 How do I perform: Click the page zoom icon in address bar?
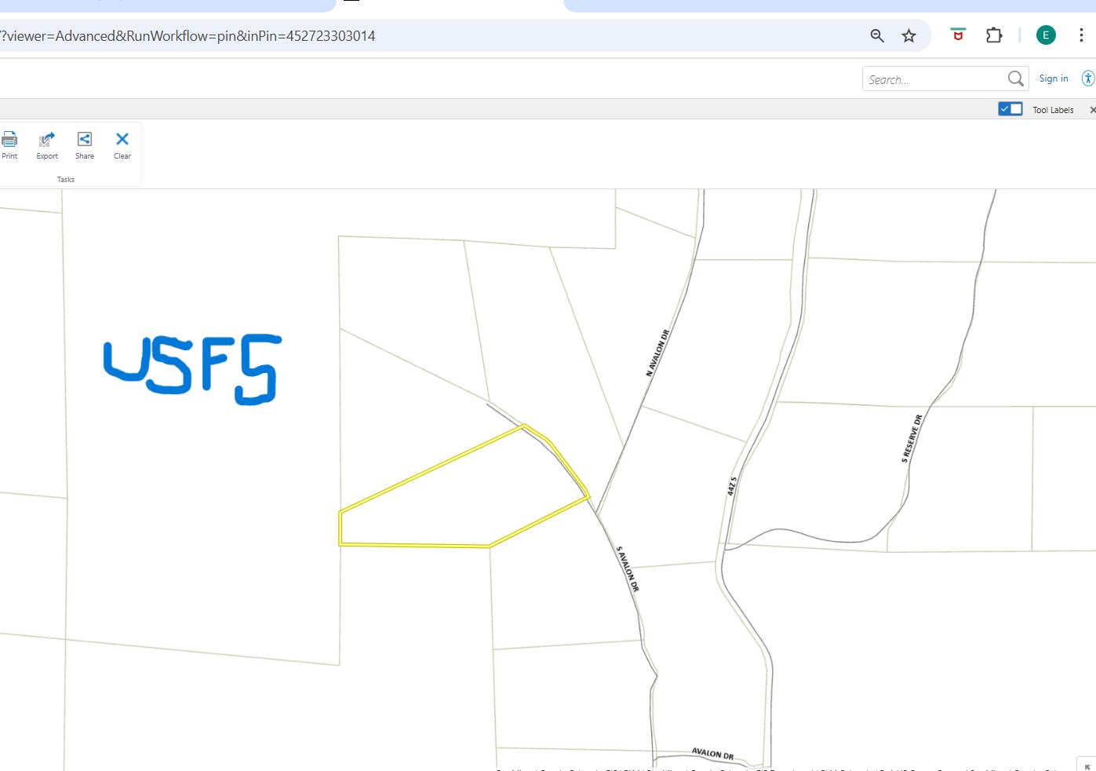[x=877, y=35]
